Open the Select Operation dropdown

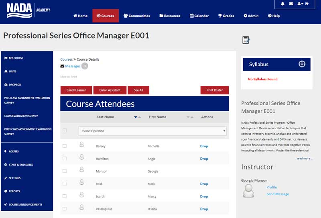coord(152,131)
